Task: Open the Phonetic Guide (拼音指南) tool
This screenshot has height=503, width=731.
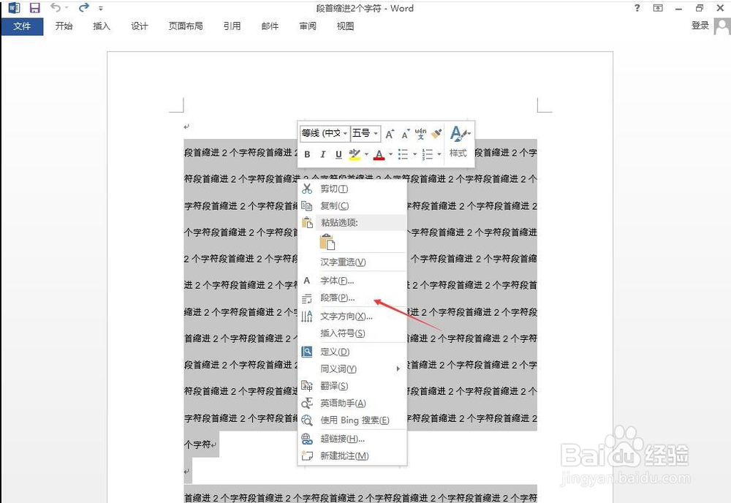Action: (422, 135)
